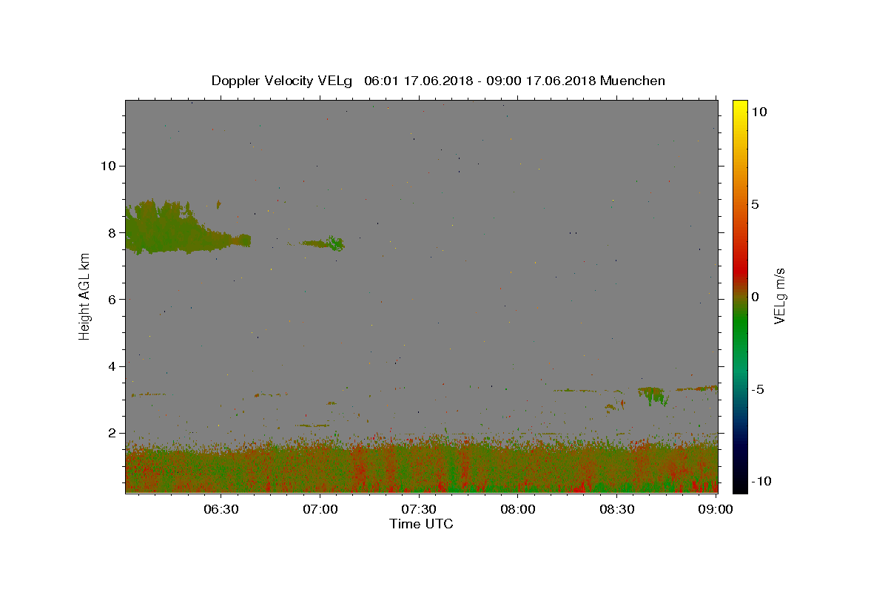Image resolution: width=888 pixels, height=592 pixels.
Task: Click the 09:00 time tick label
Action: 716,509
